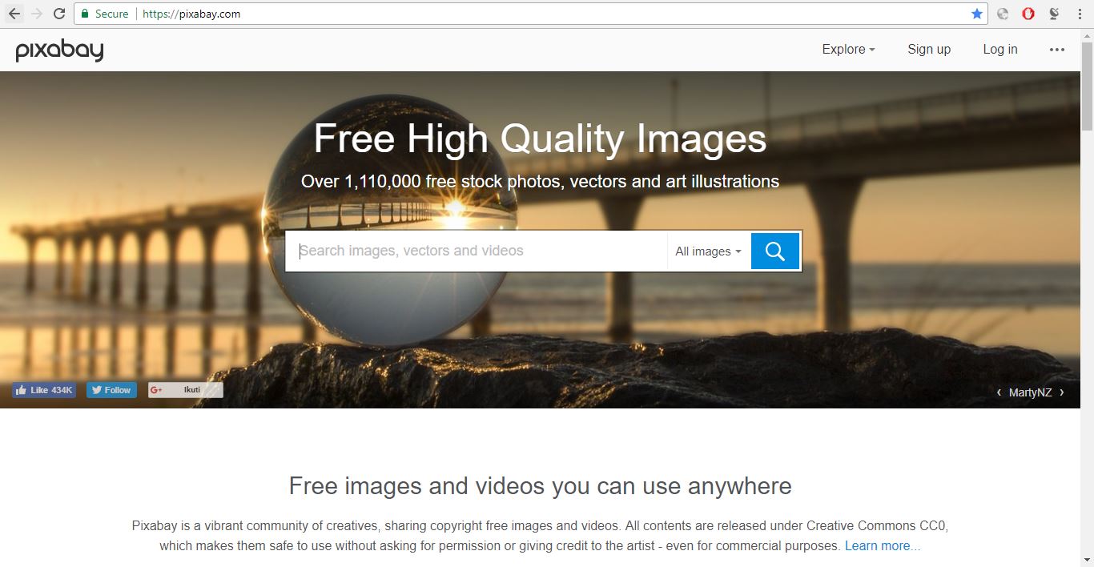Click the Pixabay logo
Image resolution: width=1094 pixels, height=567 pixels.
click(59, 50)
